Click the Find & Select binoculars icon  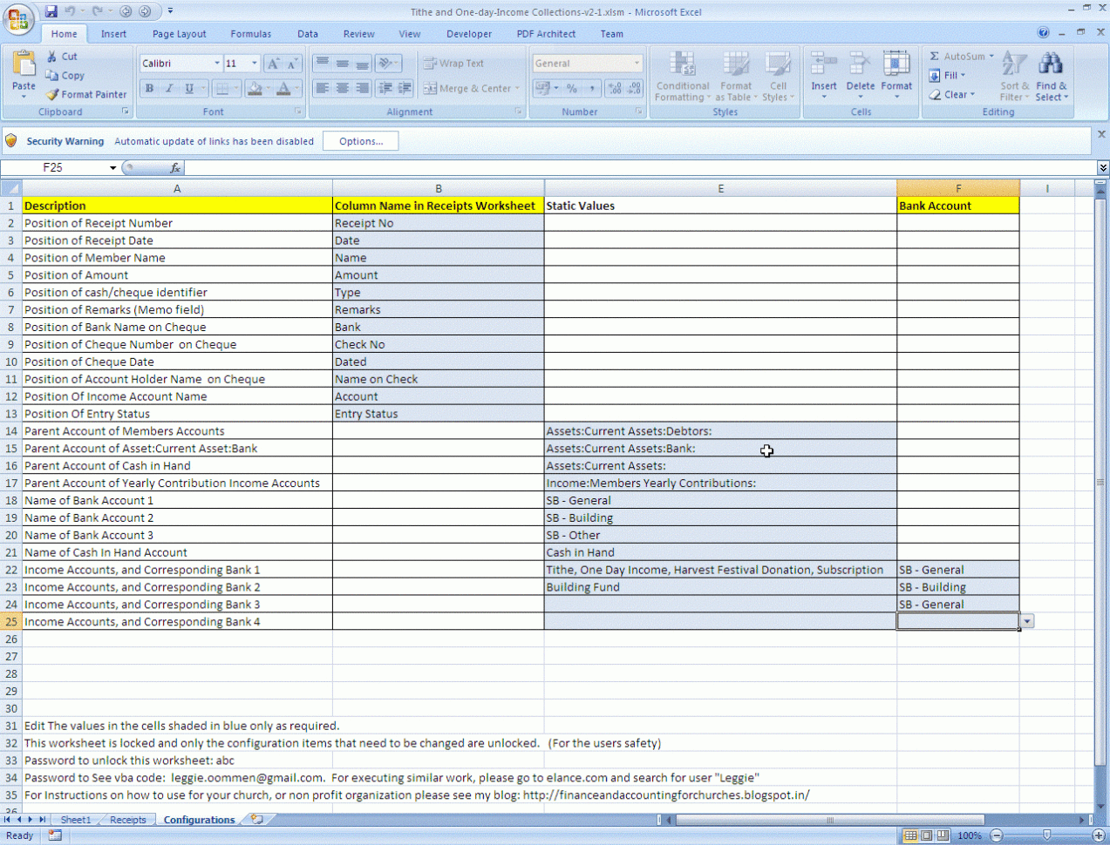pos(1052,64)
